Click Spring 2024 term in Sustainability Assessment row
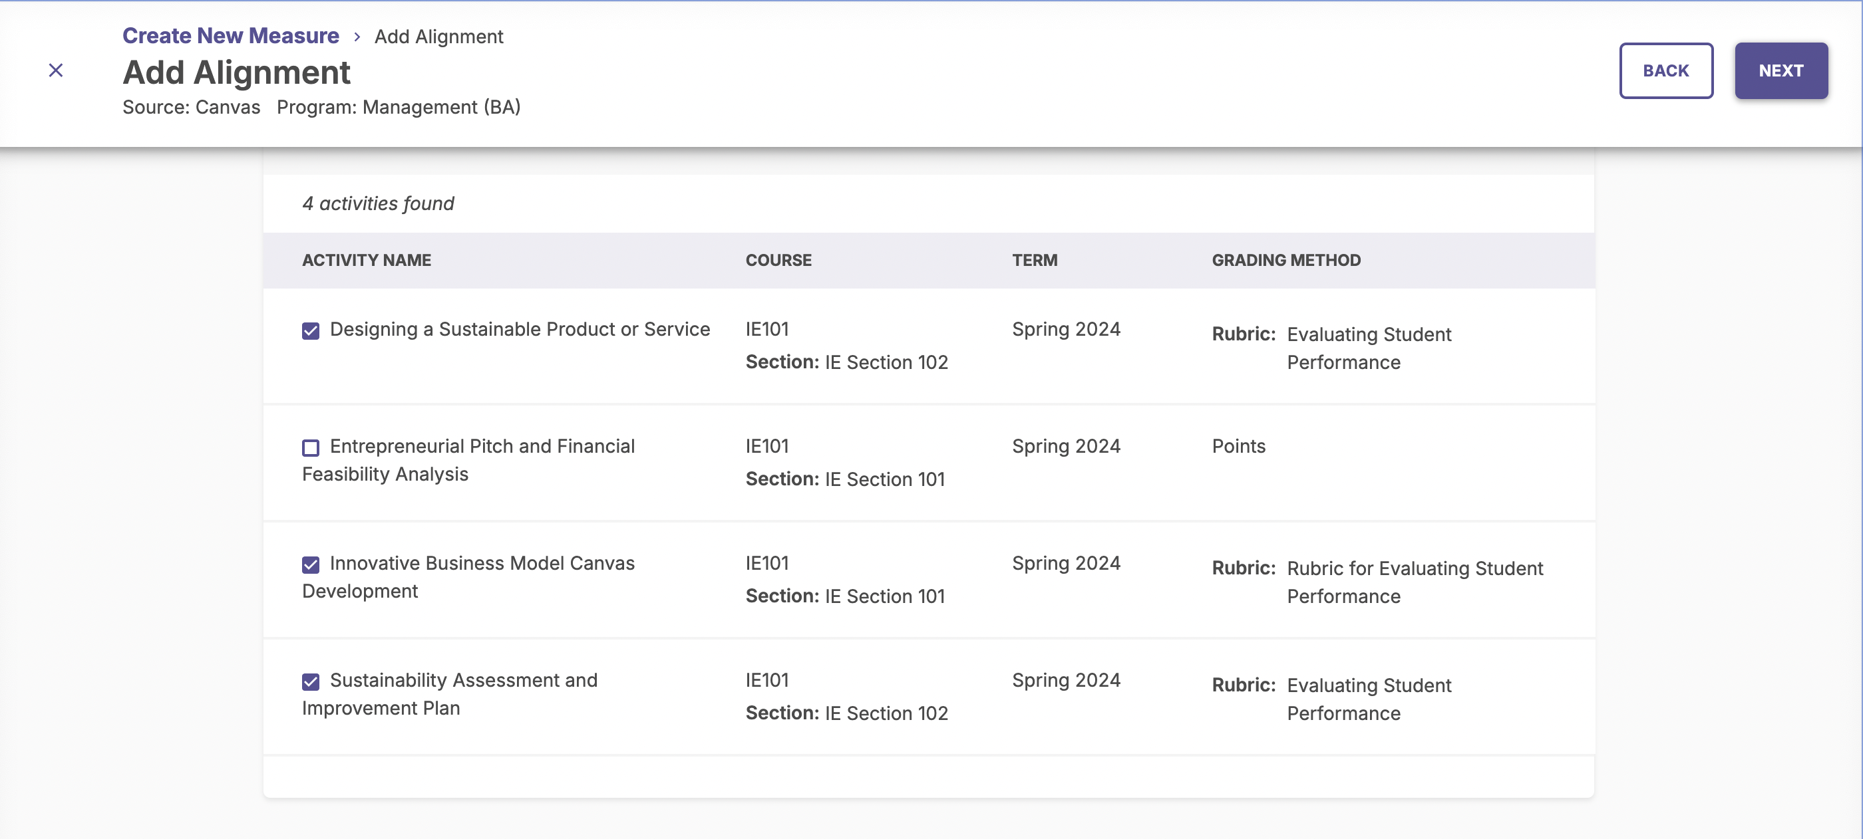1863x839 pixels. pyautogui.click(x=1066, y=681)
